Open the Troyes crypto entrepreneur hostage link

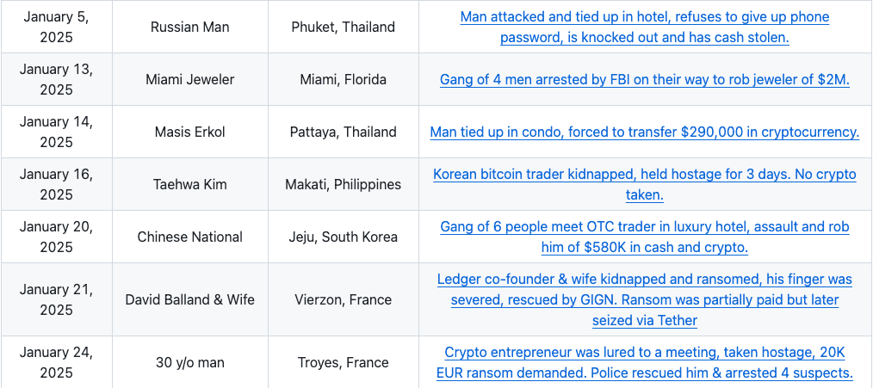coord(645,362)
